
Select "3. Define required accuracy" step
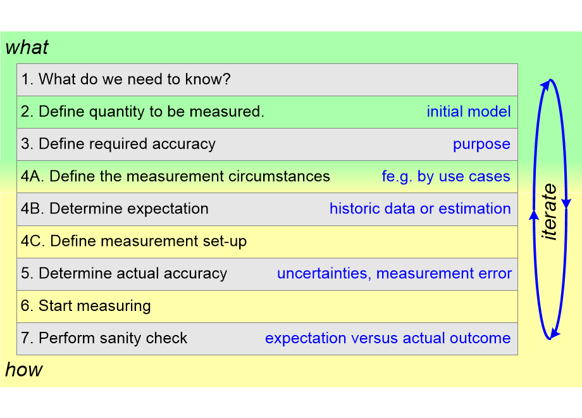coord(118,144)
